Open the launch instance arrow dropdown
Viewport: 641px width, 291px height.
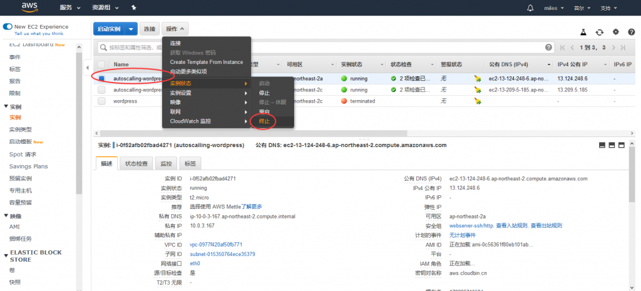click(131, 29)
